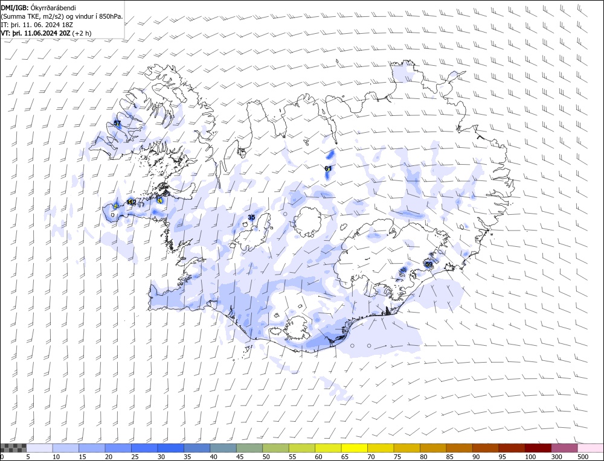Pick the 30–35 blue legend swatch
The image size is (604, 461).
pos(171,448)
